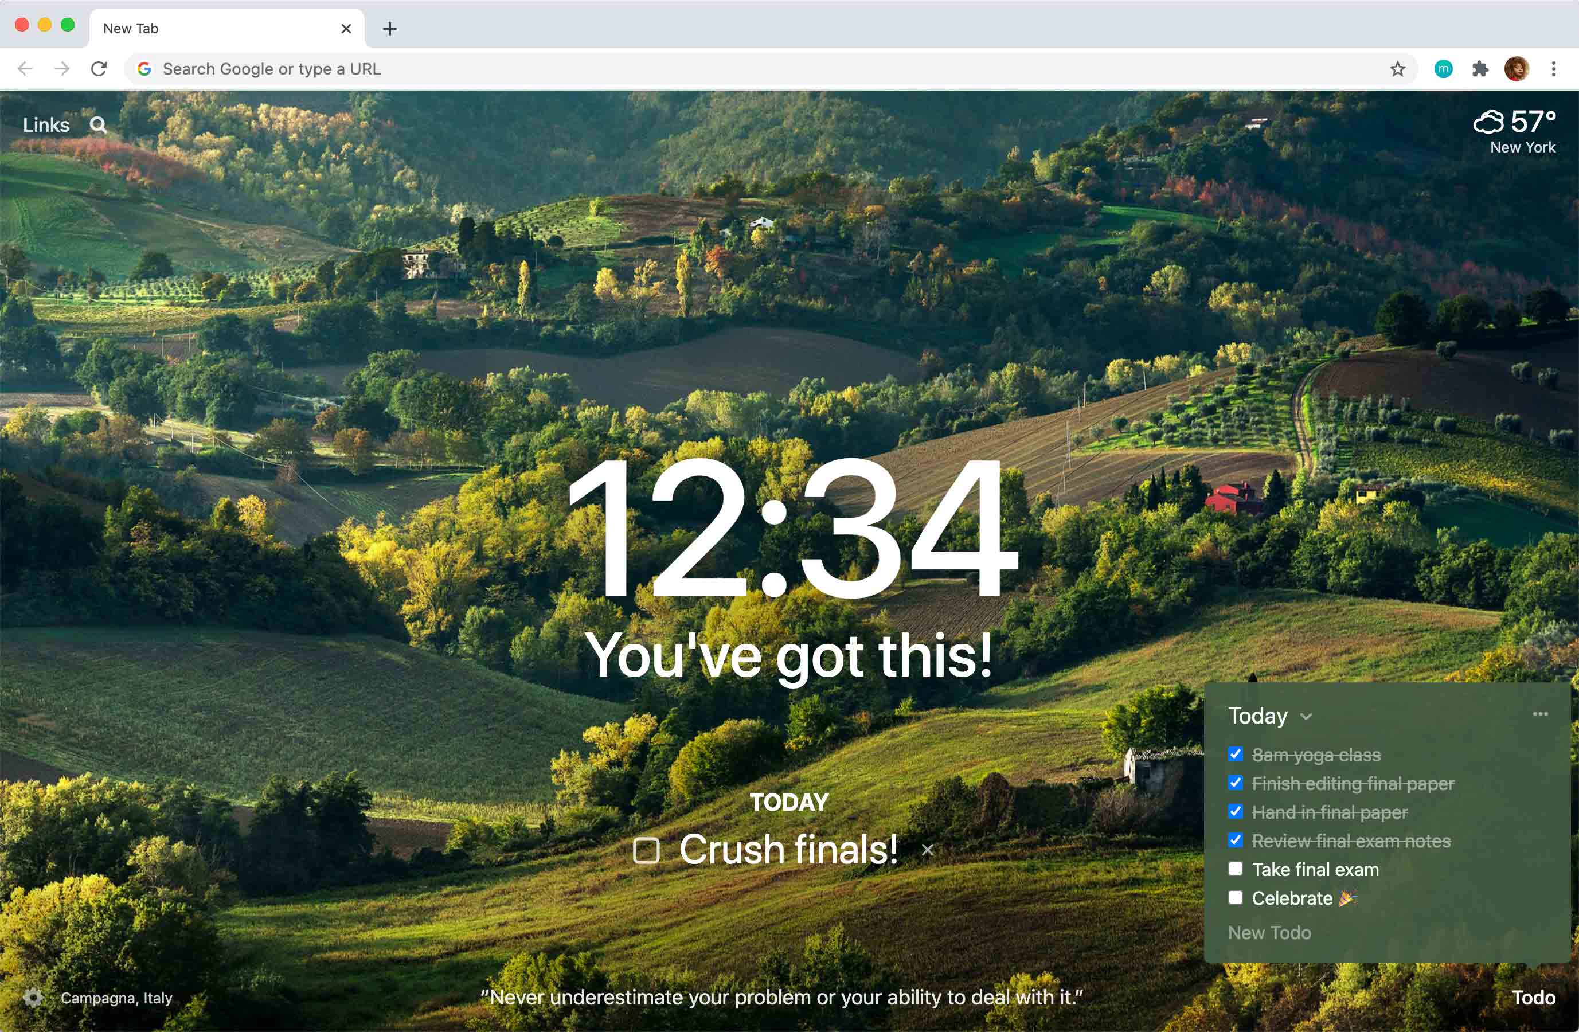Screen dimensions: 1579x1032
Task: Click the Chrome profile avatar icon
Action: coord(1516,68)
